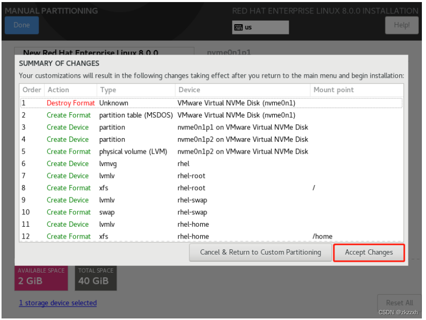426x320 pixels.
Task: Select row 4 nvme0n1p2 Create Device
Action: pos(211,140)
